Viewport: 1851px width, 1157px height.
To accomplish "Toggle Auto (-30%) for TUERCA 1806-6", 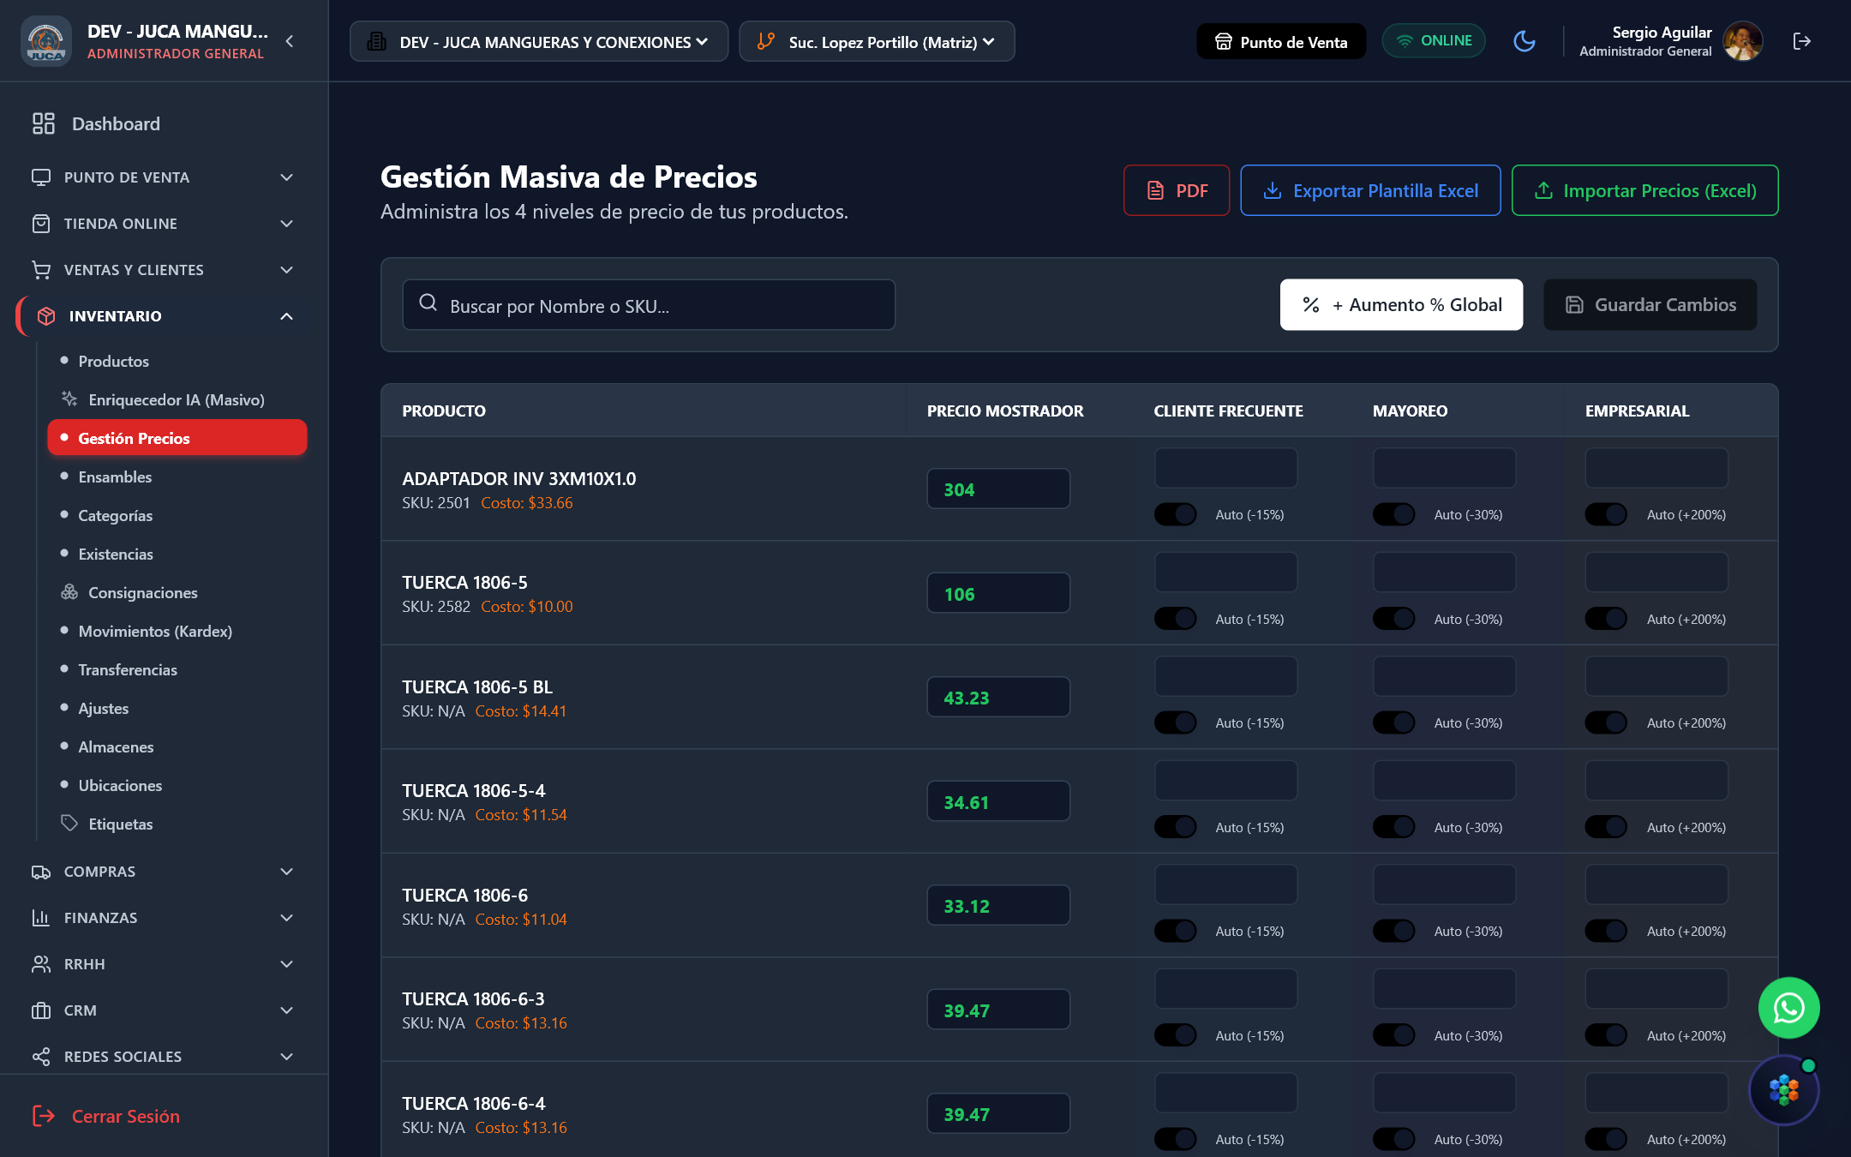I will (1394, 931).
